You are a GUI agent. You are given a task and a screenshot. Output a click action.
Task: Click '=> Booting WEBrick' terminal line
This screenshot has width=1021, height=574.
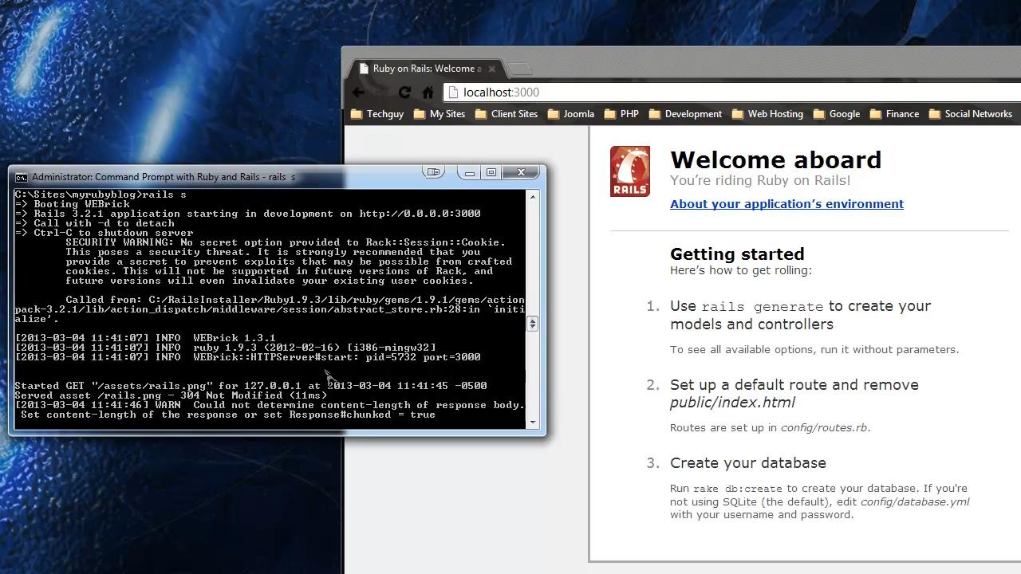(72, 204)
